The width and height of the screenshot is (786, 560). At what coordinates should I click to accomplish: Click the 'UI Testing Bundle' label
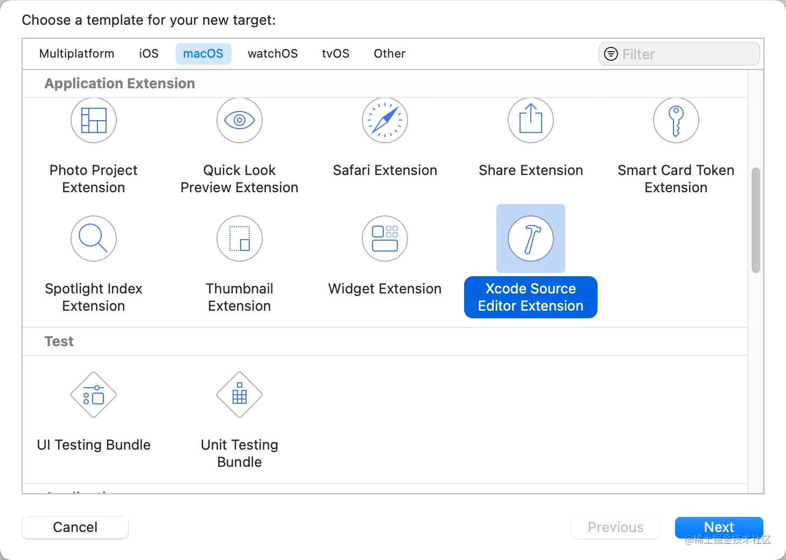94,445
